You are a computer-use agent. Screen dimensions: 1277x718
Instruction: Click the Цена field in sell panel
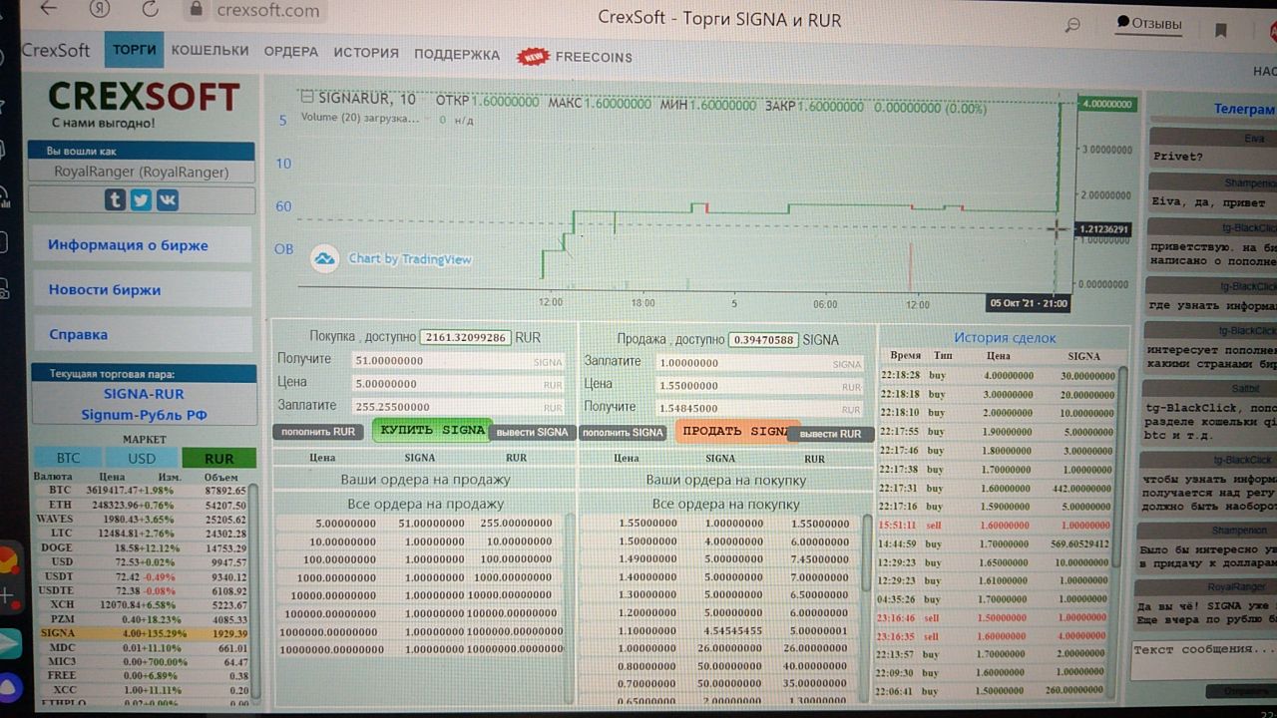(759, 385)
